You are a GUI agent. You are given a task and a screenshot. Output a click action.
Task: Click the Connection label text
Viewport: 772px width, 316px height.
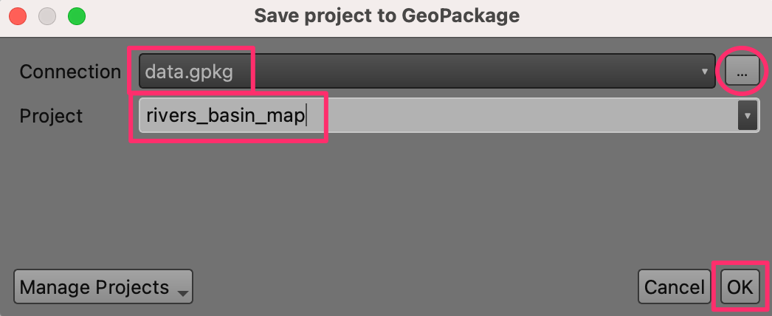click(x=70, y=72)
